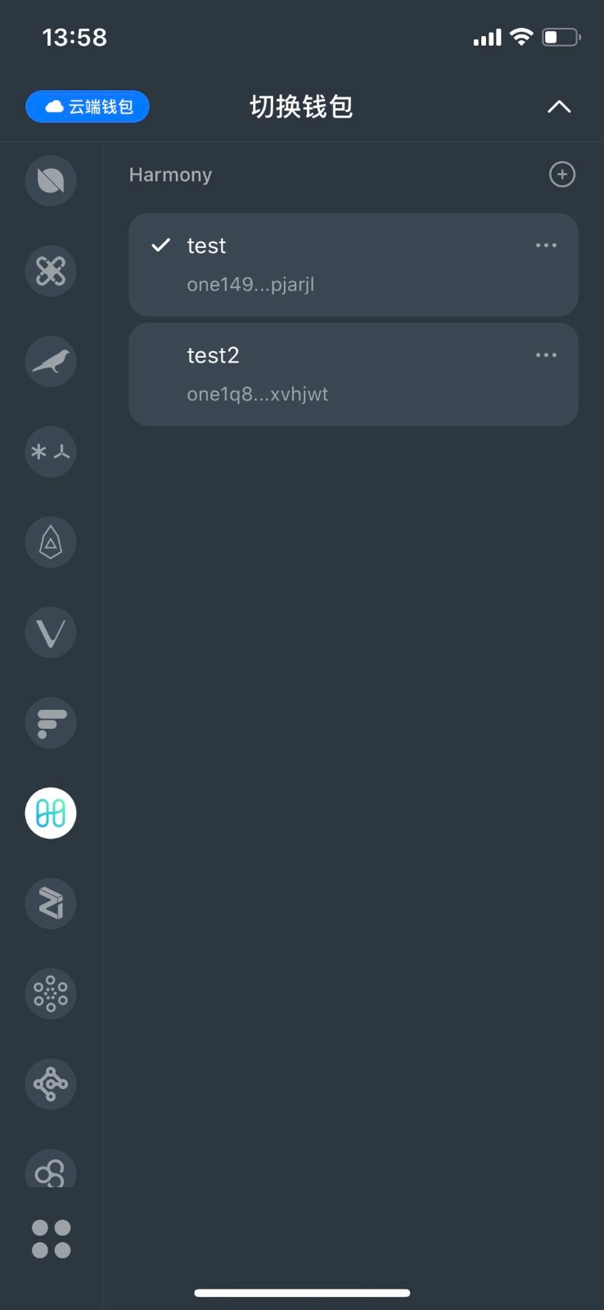Open three-dot menu for test2 wallet
The image size is (604, 1310).
click(x=546, y=355)
